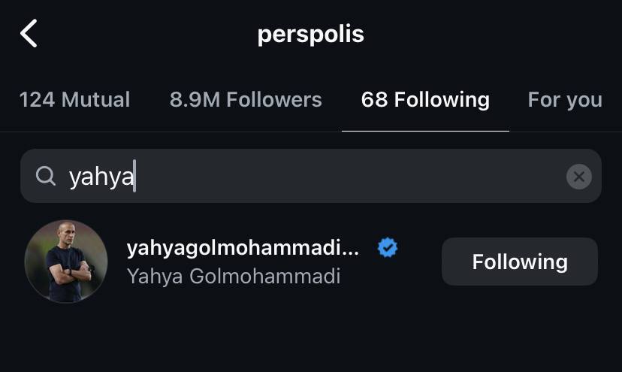Open Yahya Golmohammadi's profile picture
The height and width of the screenshot is (372, 622).
coord(66,261)
